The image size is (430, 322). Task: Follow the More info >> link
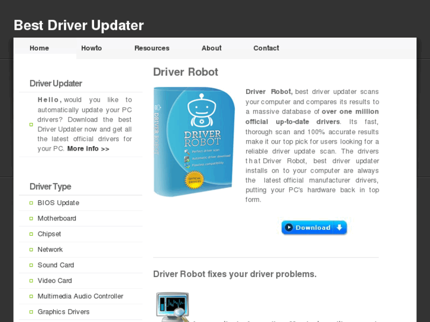click(x=88, y=149)
